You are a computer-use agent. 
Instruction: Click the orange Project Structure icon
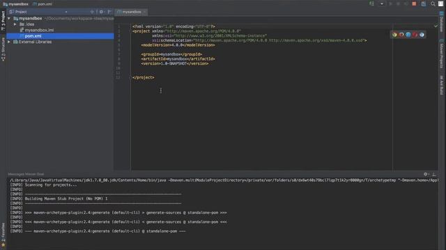click(414, 3)
